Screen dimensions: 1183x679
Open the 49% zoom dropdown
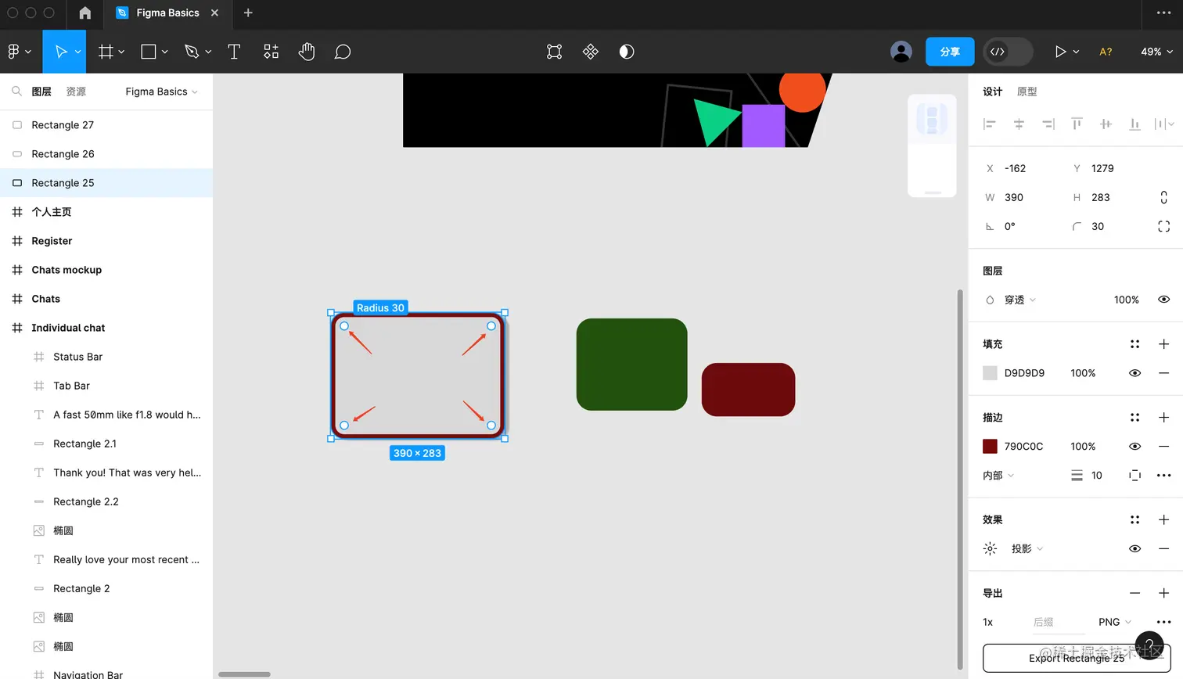pos(1156,52)
